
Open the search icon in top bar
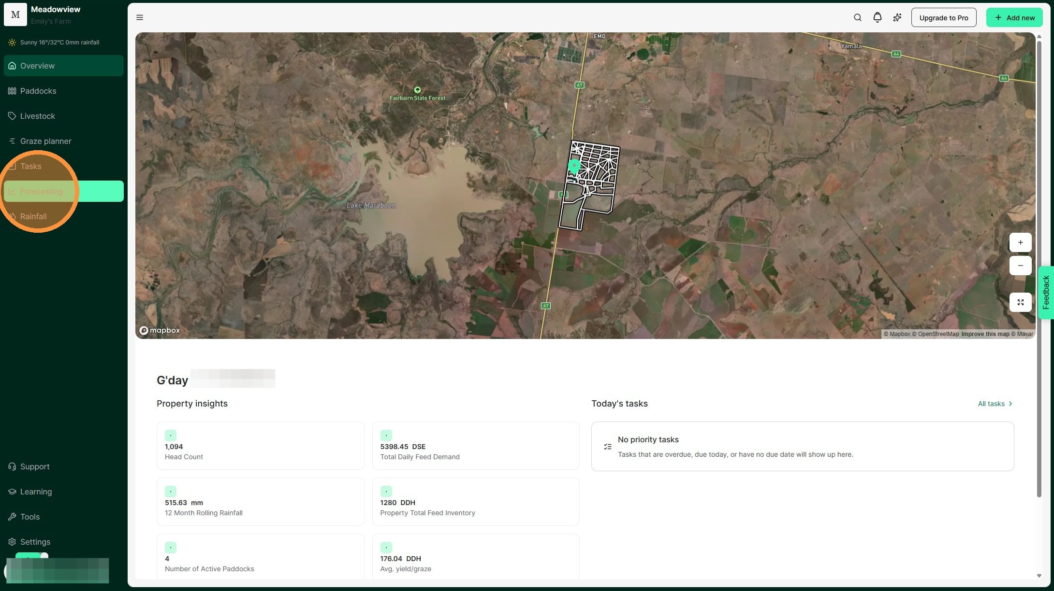857,17
